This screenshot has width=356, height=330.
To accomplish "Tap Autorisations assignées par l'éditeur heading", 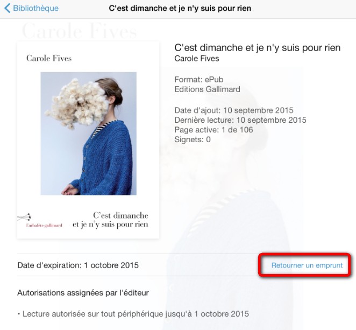I will (x=83, y=293).
